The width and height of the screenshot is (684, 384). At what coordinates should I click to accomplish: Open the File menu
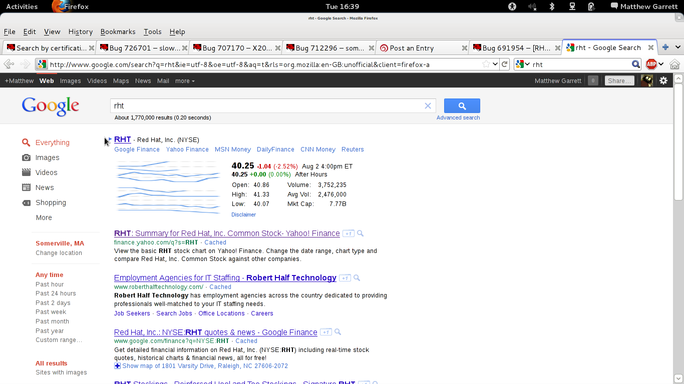click(x=10, y=31)
